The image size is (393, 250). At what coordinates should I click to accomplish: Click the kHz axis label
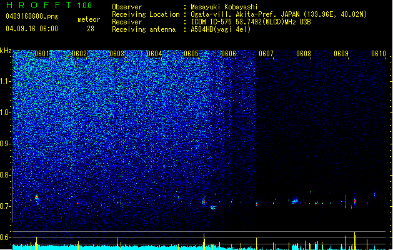tap(6, 51)
